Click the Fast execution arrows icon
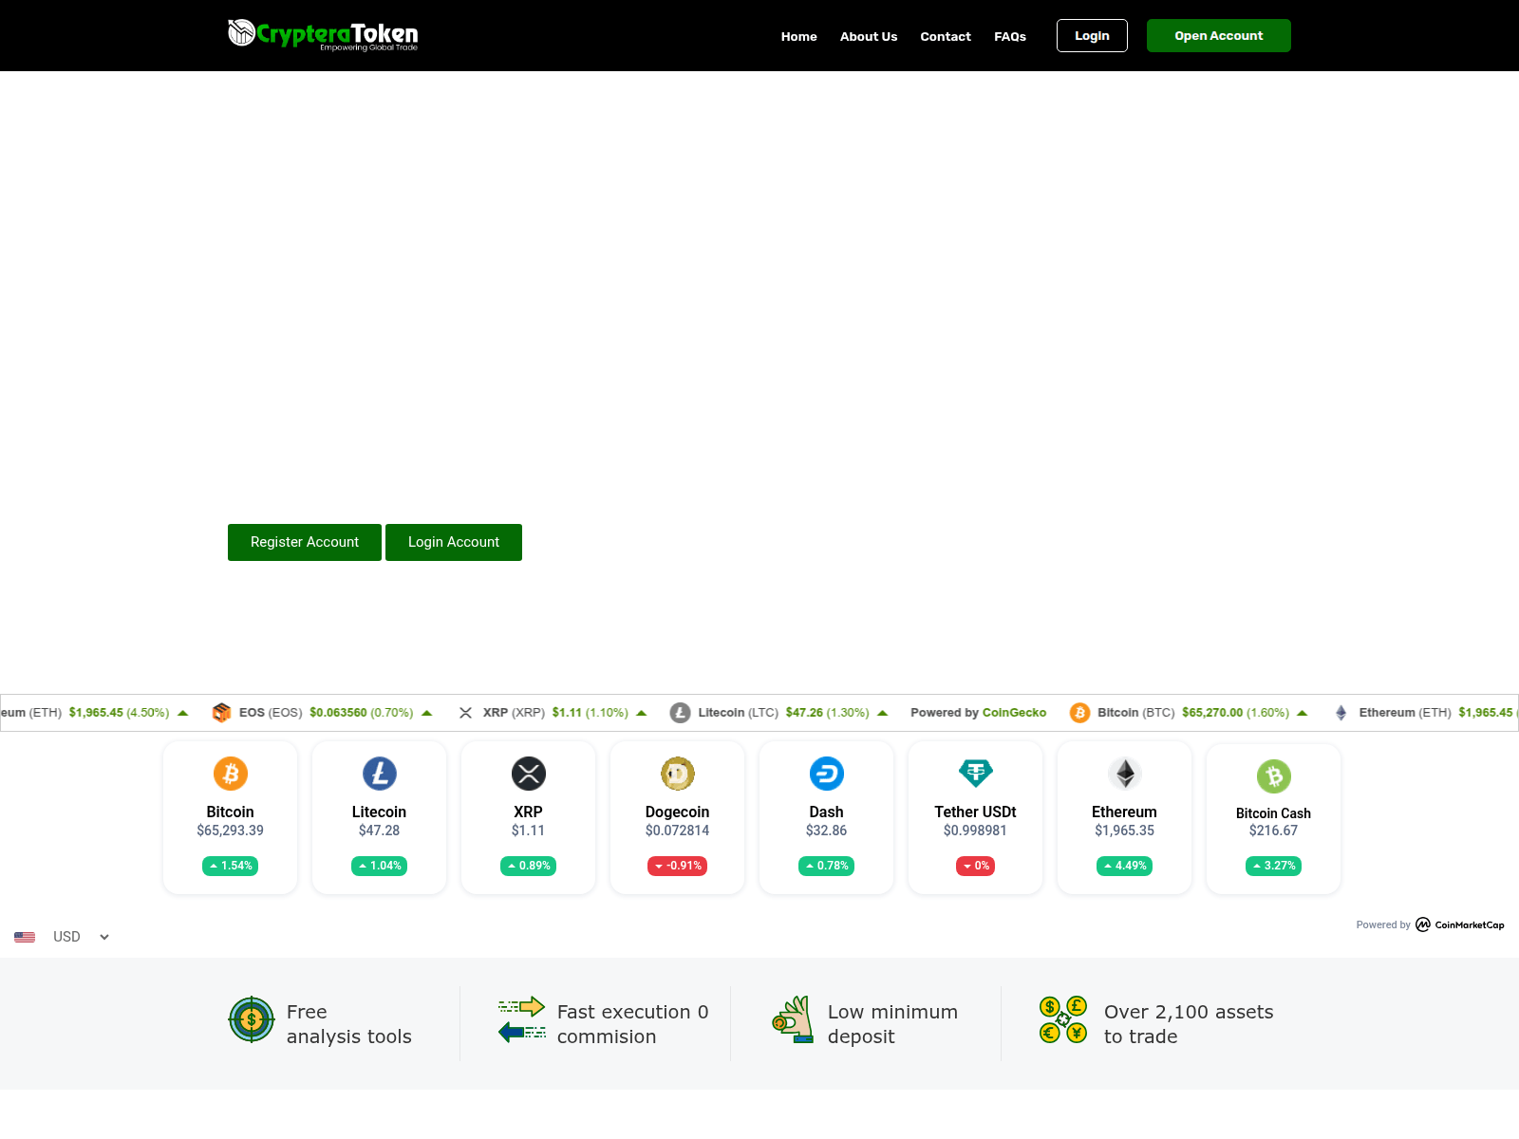The width and height of the screenshot is (1519, 1139). (x=522, y=1019)
